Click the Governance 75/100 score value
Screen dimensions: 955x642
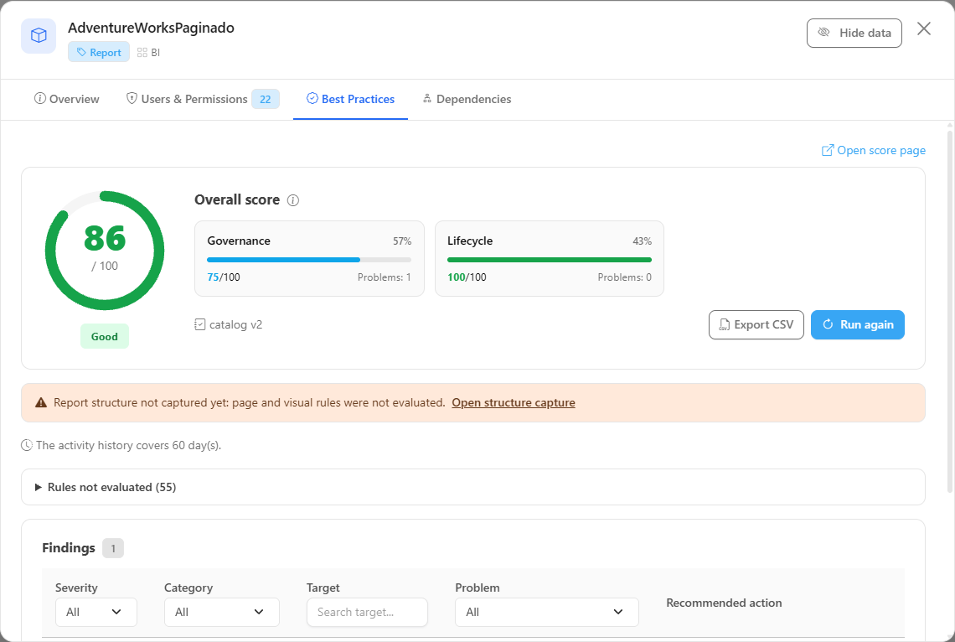(x=224, y=277)
